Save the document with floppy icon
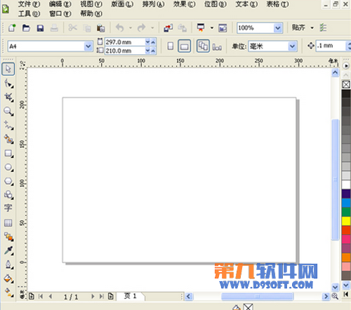 pos(40,28)
